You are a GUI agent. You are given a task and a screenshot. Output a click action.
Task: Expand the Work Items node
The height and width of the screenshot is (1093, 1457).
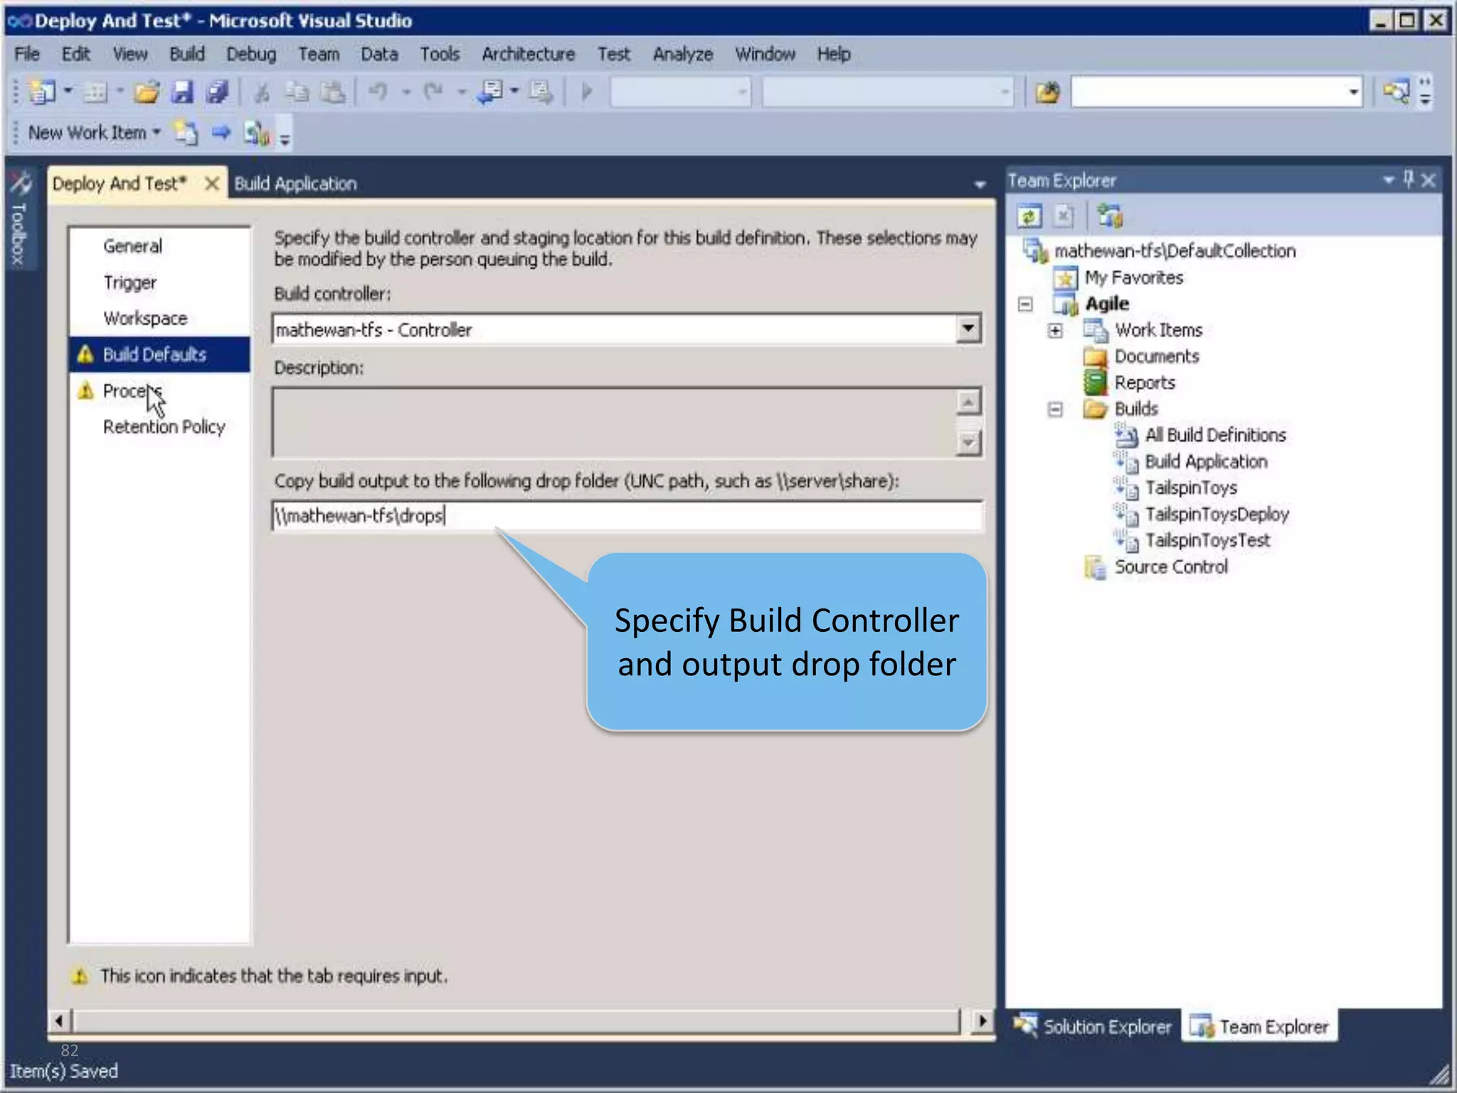pyautogui.click(x=1055, y=331)
